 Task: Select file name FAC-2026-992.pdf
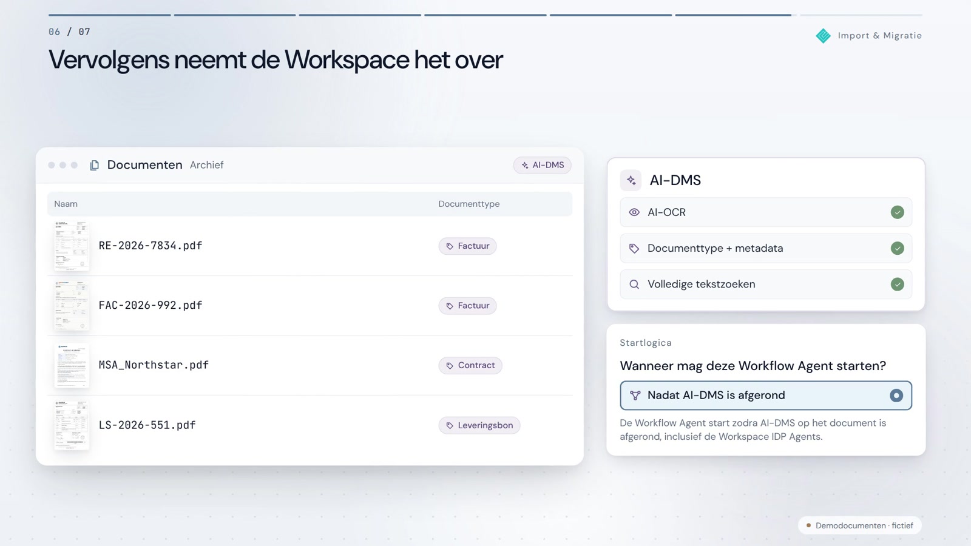(x=151, y=305)
